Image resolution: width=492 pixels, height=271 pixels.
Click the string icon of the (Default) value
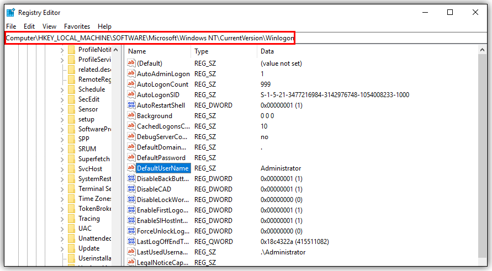tap(131, 63)
